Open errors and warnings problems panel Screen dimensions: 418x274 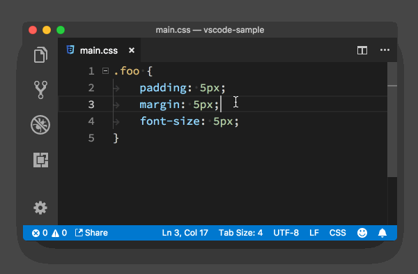point(49,233)
